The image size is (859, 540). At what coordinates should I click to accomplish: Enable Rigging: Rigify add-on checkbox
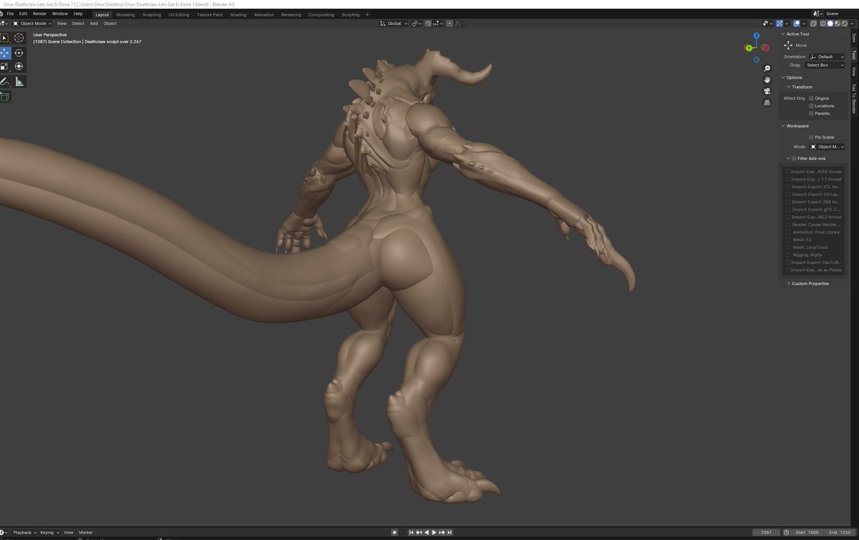tap(787, 255)
